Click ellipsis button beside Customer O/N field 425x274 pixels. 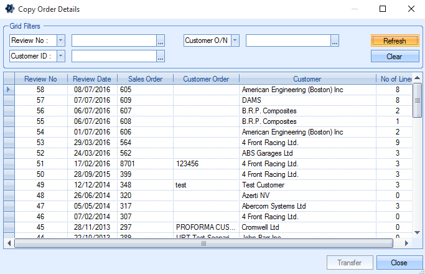[x=335, y=41]
